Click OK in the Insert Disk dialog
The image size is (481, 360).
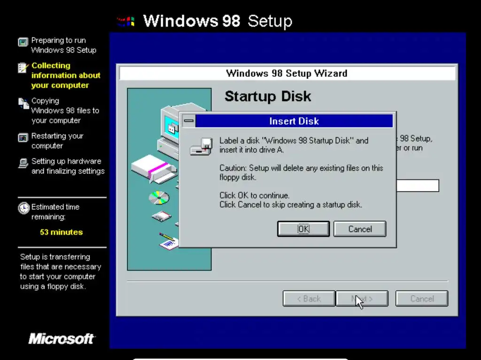coord(303,229)
